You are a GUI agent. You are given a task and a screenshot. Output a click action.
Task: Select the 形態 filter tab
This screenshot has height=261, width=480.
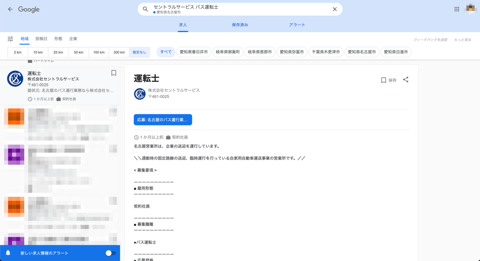pos(58,39)
